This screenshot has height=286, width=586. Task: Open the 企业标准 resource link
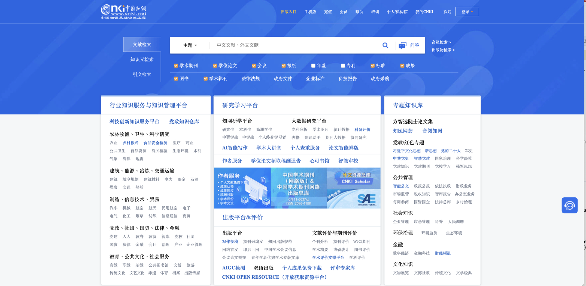point(315,79)
